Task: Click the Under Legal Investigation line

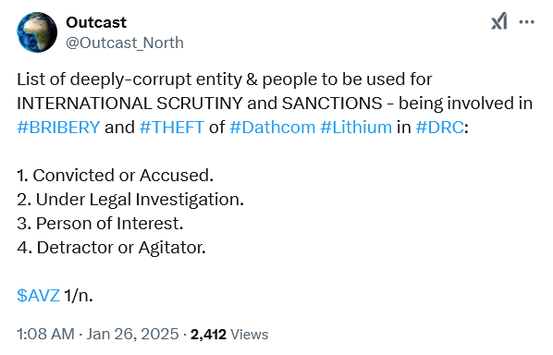Action: pos(130,200)
